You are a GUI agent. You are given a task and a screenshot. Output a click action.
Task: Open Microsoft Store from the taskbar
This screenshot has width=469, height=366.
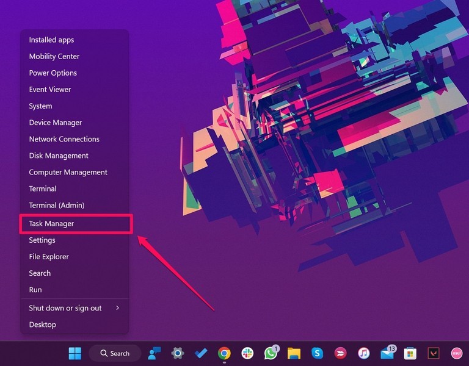pyautogui.click(x=410, y=353)
